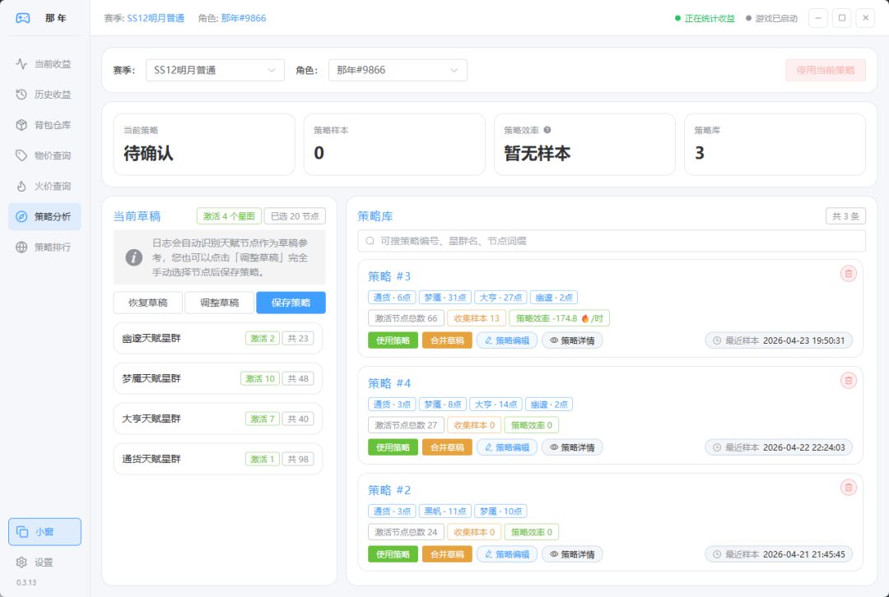Viewport: 889px width, 597px height.
Task: Click 大亨·27点 tag in 策略 #3
Action: pos(500,298)
